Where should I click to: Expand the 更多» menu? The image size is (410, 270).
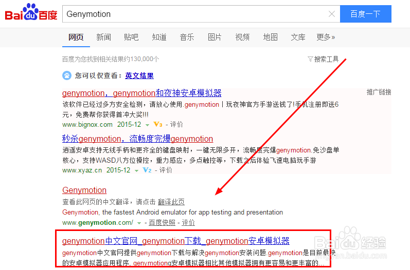[x=326, y=37]
